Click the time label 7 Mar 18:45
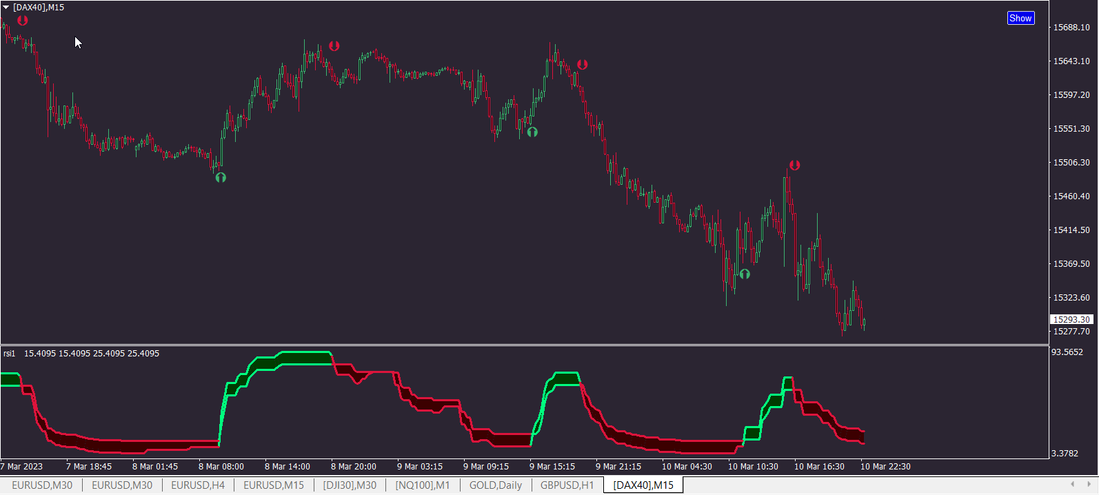This screenshot has width=1099, height=495. (89, 467)
